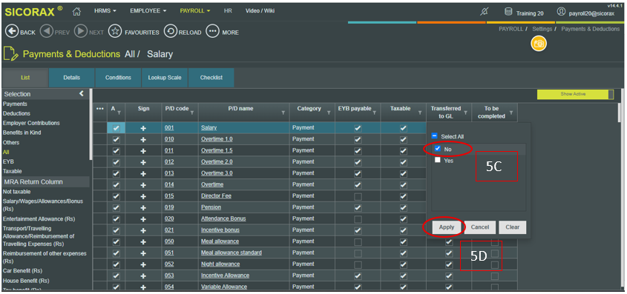The image size is (627, 294).
Task: Open P/D code 015 link
Action: [x=169, y=196]
